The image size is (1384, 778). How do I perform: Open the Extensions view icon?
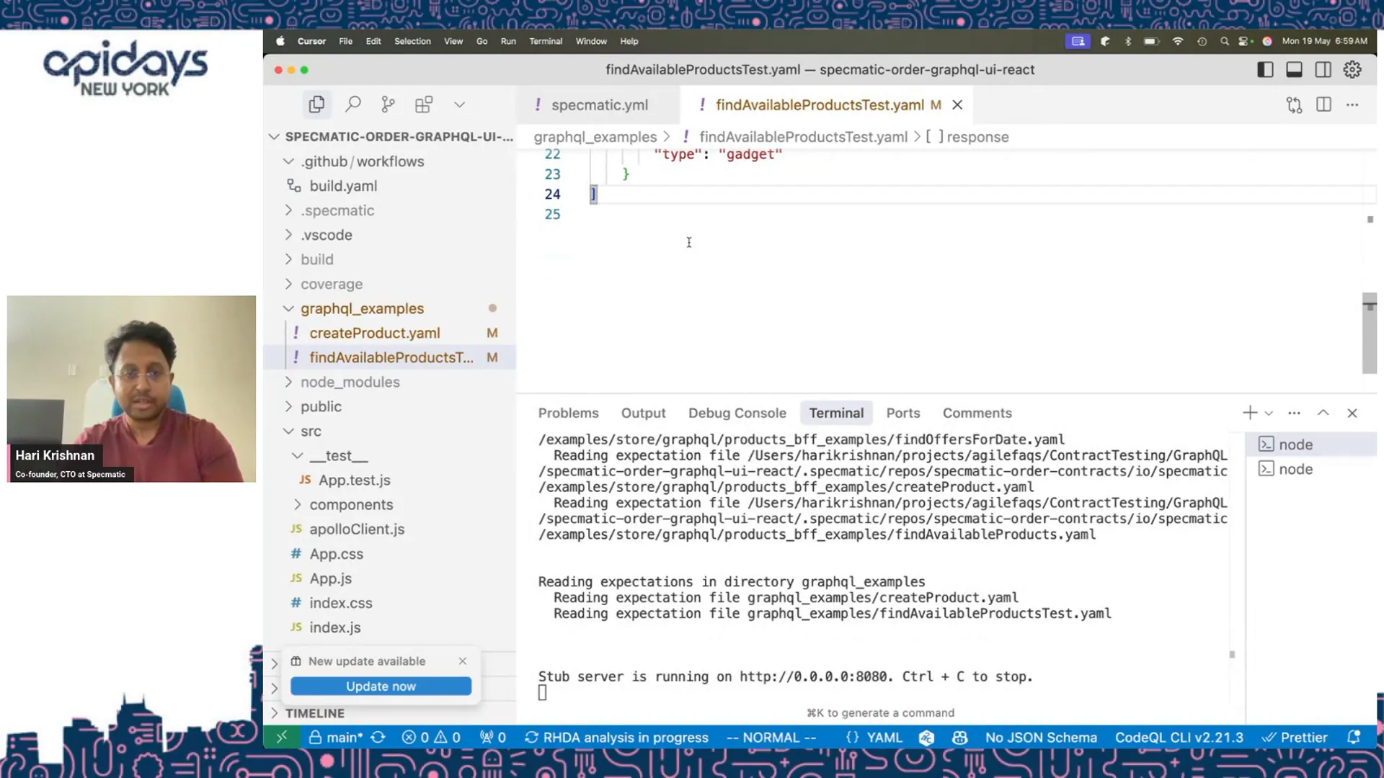[424, 104]
